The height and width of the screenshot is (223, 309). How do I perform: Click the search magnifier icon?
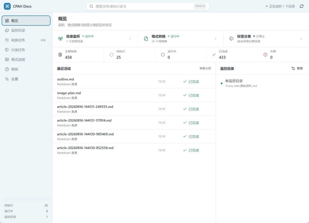91,6
